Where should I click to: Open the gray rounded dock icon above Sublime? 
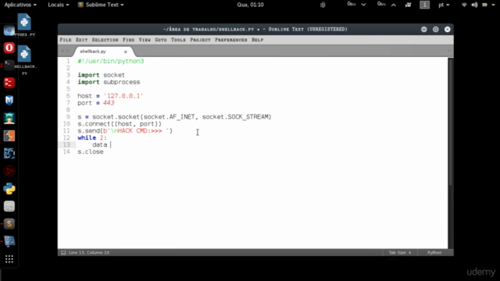click(x=9, y=206)
